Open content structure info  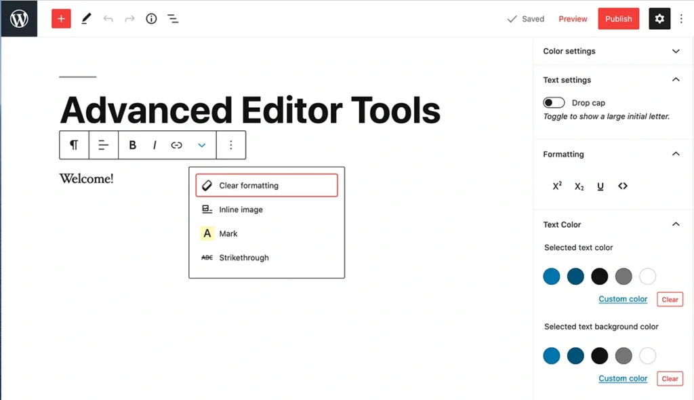point(151,18)
